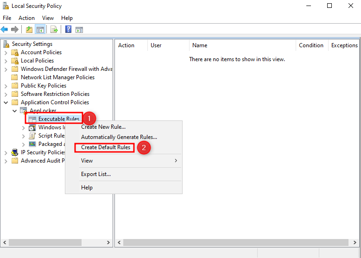
Task: Collapse Application Control Policies node
Action: (6, 102)
